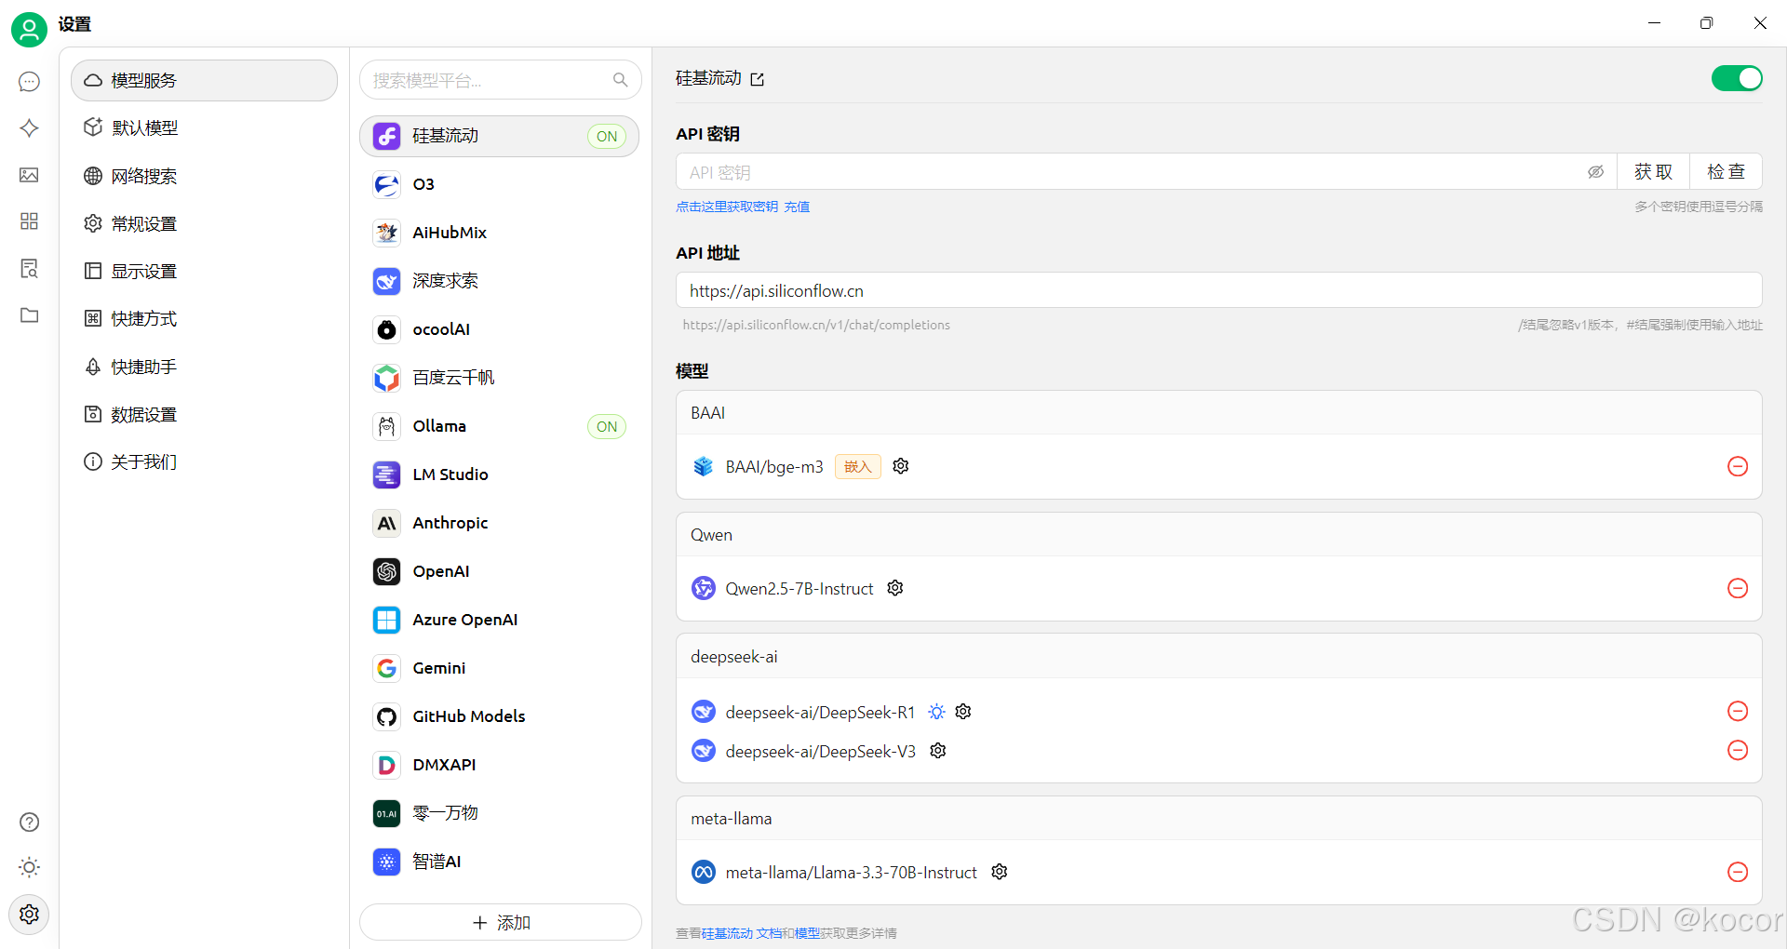Image resolution: width=1787 pixels, height=949 pixels.
Task: Select the AiHubMix provider
Action: (500, 233)
